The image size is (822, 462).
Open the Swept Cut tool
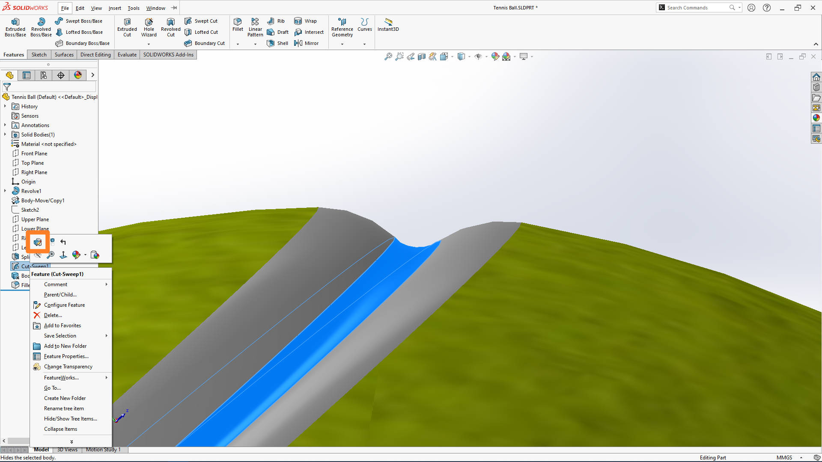(x=201, y=21)
